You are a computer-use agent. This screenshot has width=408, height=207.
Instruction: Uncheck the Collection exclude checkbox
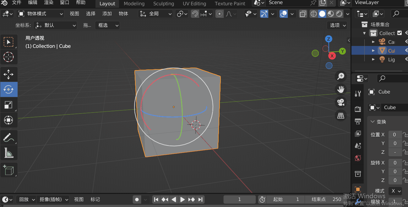(x=400, y=33)
